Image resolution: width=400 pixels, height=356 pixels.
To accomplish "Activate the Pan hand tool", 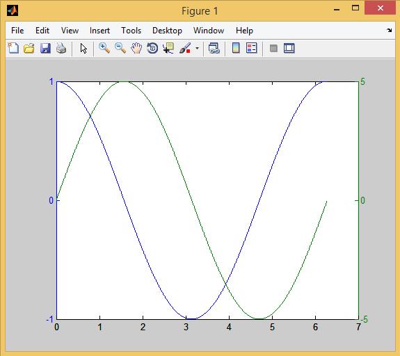I will tap(136, 48).
